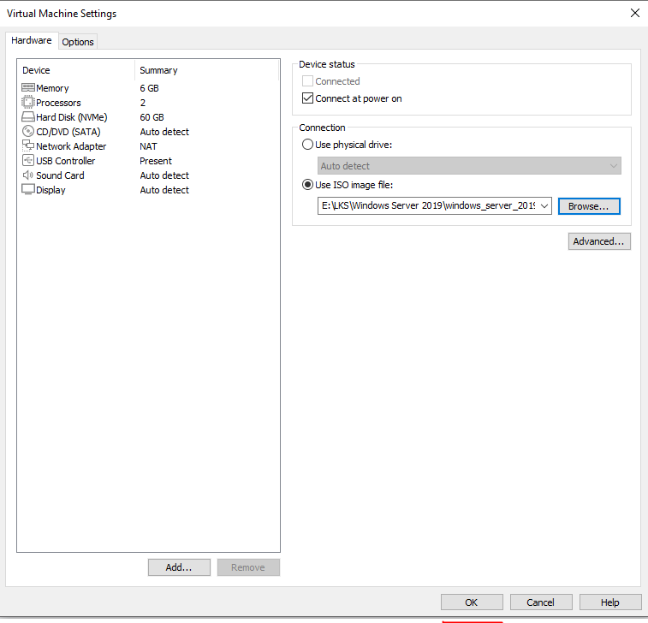Click Auto detect summary for Display

point(164,190)
